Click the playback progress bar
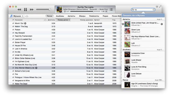The height and width of the screenshot is (96, 170). [x=85, y=11]
